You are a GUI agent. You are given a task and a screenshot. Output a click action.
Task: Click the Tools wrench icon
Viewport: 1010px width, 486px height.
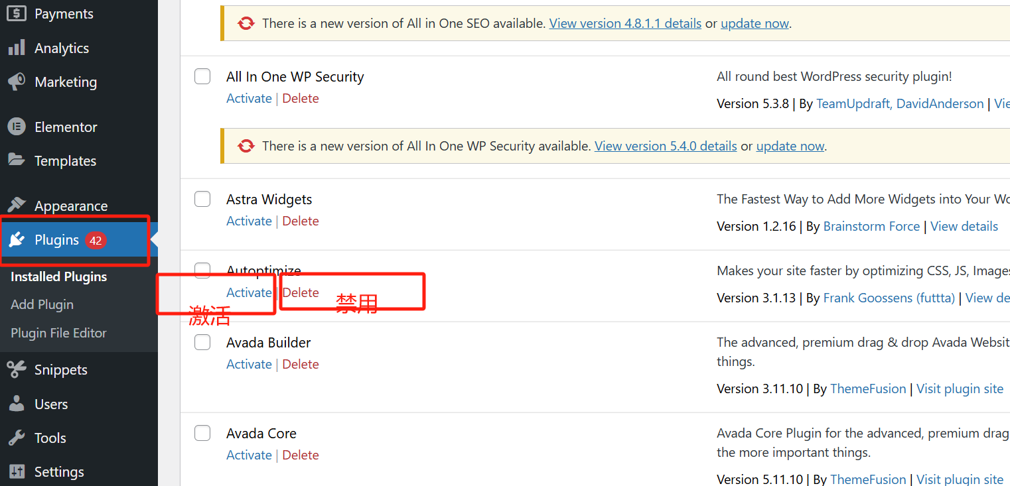click(17, 438)
